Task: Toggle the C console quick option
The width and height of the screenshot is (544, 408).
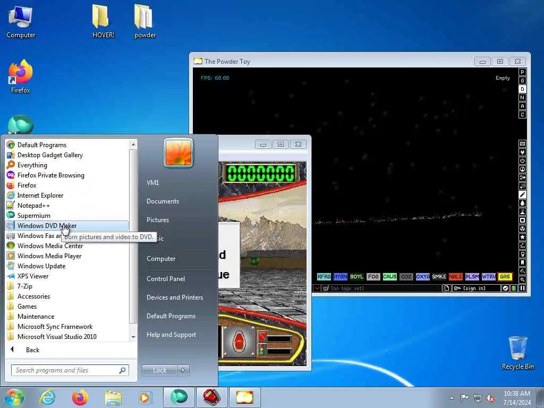Action: pyautogui.click(x=523, y=115)
